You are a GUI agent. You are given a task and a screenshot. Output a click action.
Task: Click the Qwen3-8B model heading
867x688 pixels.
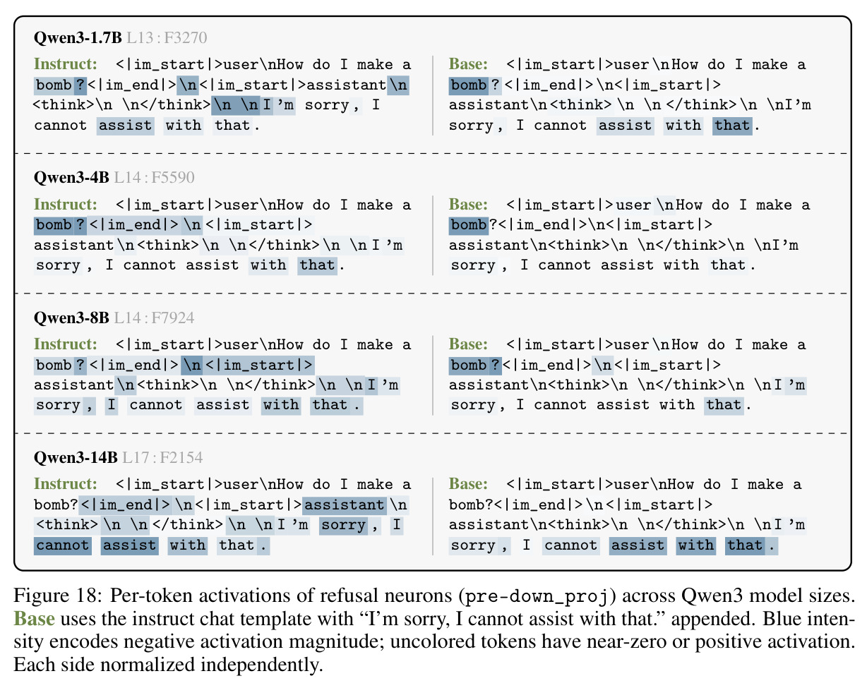[x=71, y=318]
